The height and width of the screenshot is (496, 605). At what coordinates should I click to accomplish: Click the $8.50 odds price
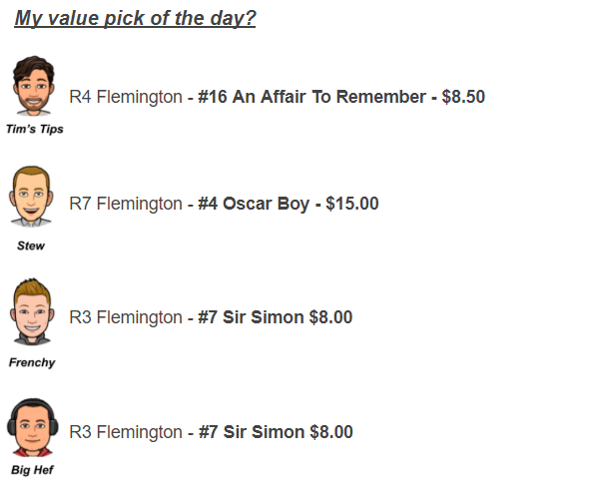(x=463, y=97)
